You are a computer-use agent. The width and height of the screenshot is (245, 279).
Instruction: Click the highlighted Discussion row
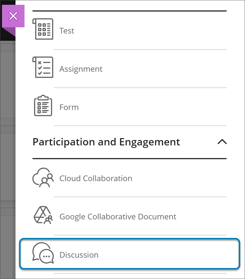[x=130, y=254]
